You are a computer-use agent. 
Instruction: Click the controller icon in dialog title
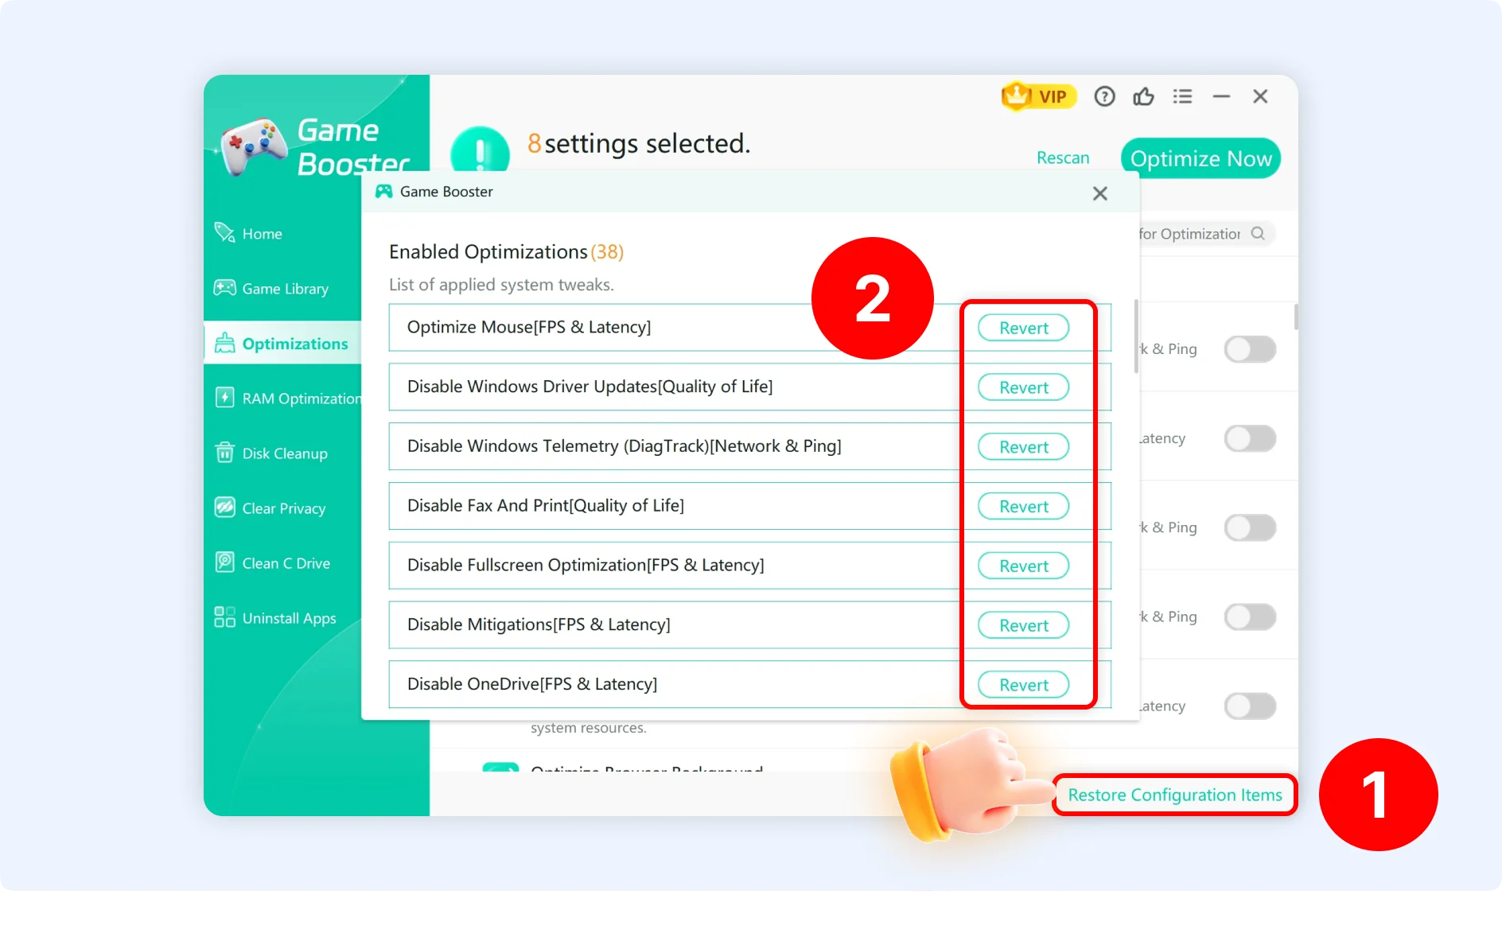click(384, 192)
